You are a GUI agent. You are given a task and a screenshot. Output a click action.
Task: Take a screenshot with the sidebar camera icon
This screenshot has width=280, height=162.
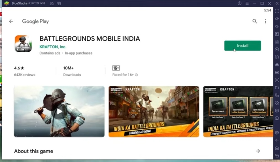coord(277,80)
